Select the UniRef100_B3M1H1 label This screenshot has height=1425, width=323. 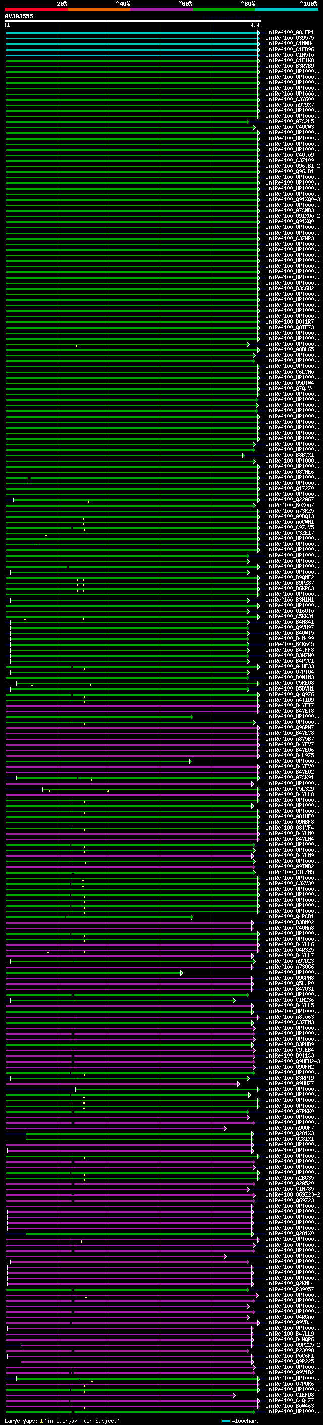(289, 600)
